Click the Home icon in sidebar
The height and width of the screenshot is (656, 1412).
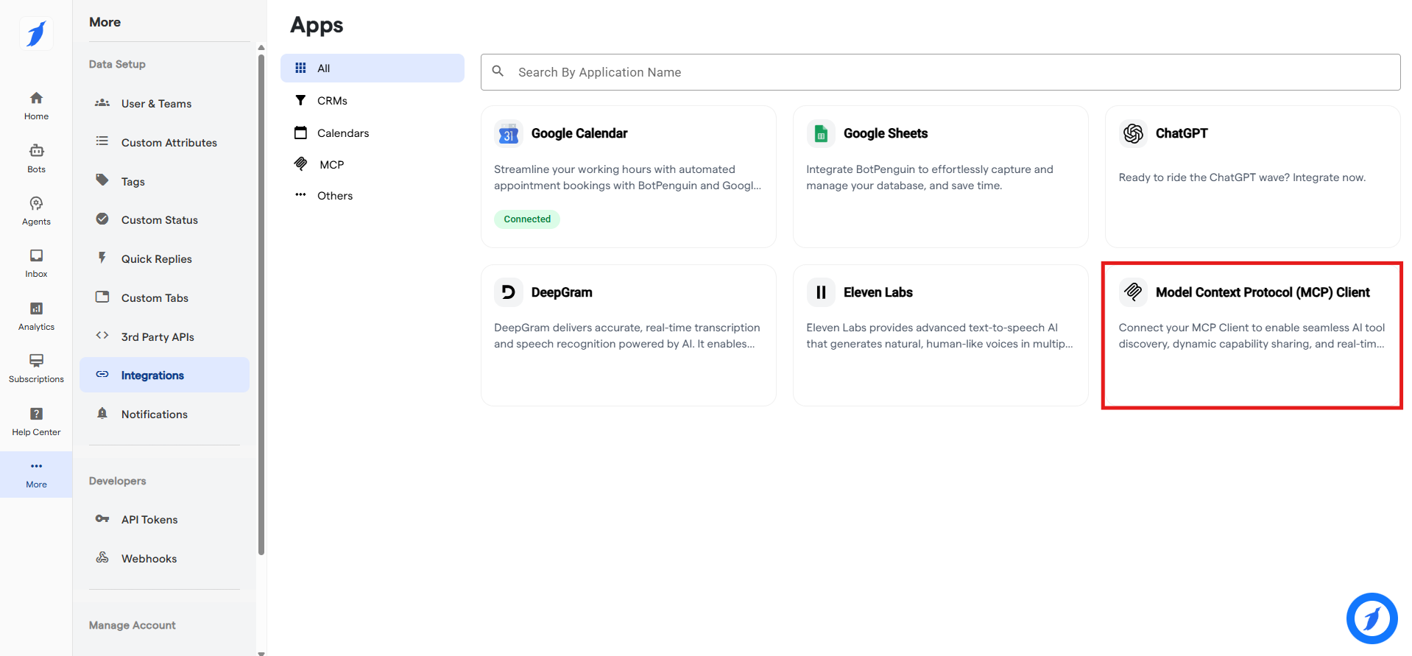[36, 105]
